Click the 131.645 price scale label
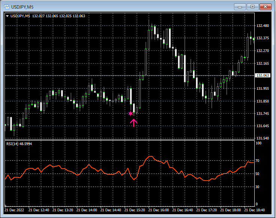 coord(263,126)
